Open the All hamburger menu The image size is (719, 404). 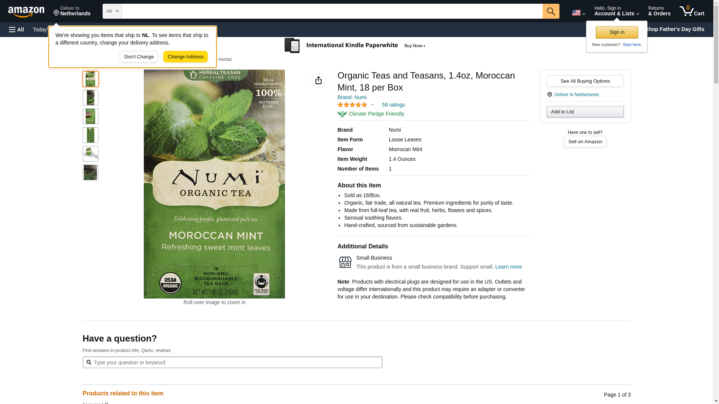(16, 30)
